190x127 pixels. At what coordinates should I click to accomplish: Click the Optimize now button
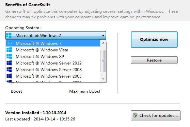154,40
